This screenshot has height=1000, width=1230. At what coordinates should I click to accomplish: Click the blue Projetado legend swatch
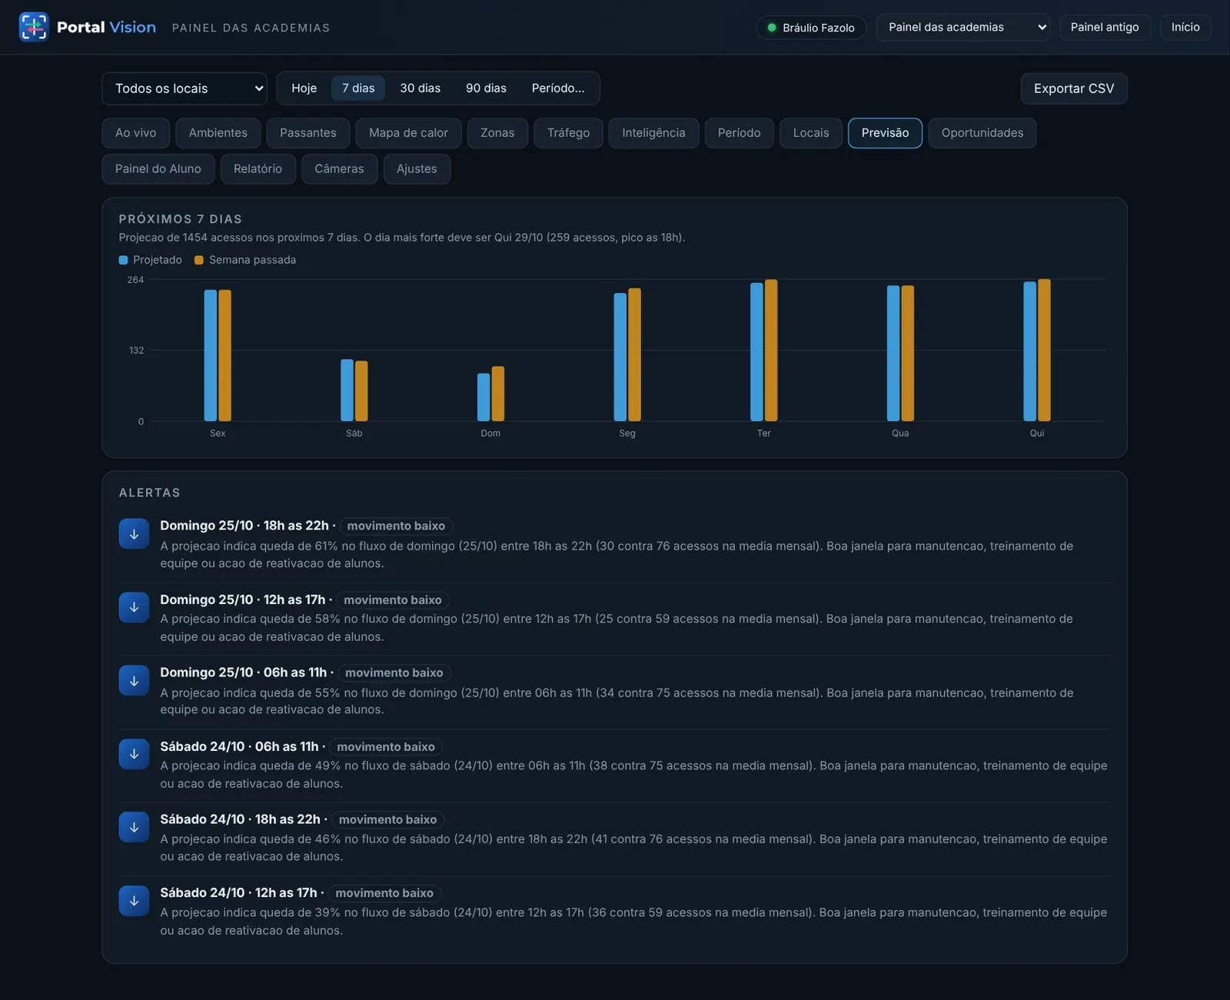(123, 260)
